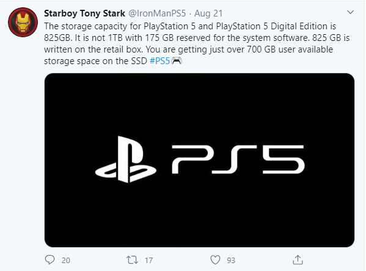Click the tweet's first line about storage capacity
Viewport: 366px width, 271px height.
(x=190, y=26)
